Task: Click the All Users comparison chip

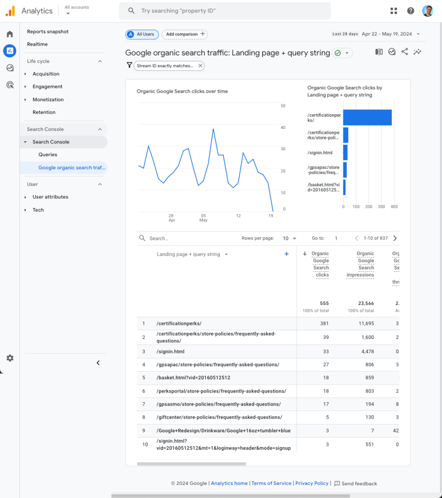Action: [142, 35]
